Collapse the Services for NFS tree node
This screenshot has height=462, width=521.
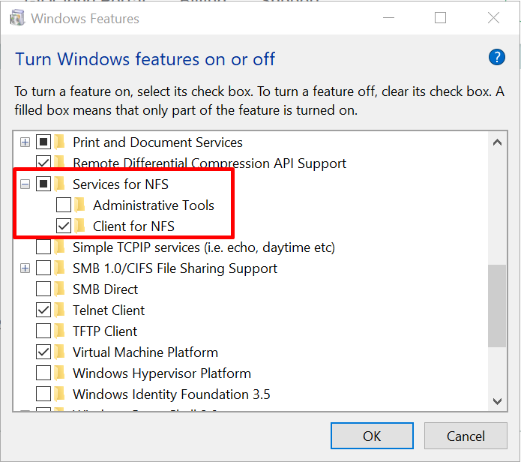(25, 184)
